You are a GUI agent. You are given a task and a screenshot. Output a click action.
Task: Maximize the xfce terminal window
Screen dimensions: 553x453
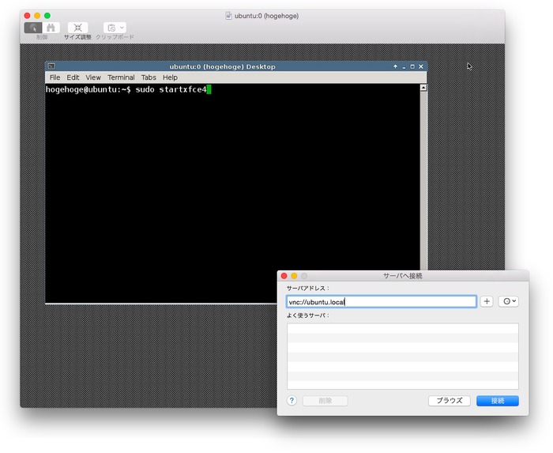(x=412, y=66)
